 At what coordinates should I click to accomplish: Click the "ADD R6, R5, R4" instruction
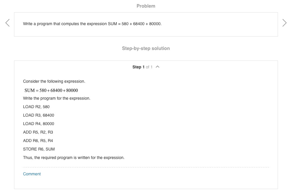coord(38,141)
